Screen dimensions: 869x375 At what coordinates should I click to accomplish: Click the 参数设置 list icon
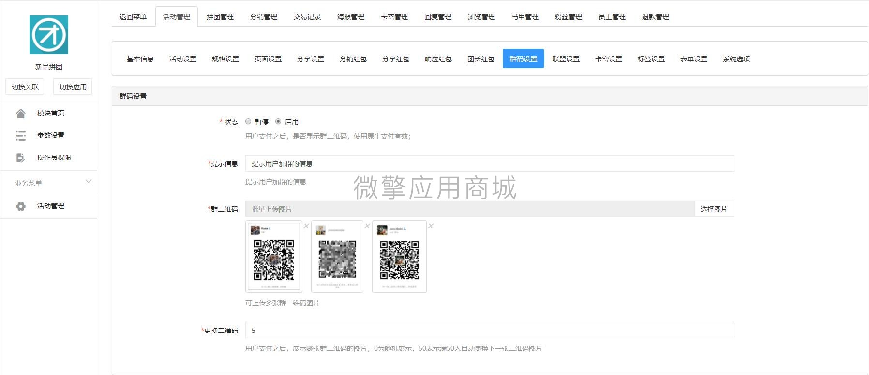tap(20, 136)
